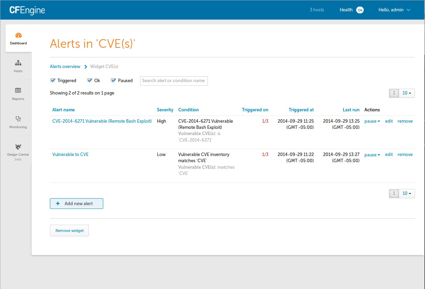Open Reports from the sidebar
Viewport: 425px width, 289px height.
coord(18,93)
